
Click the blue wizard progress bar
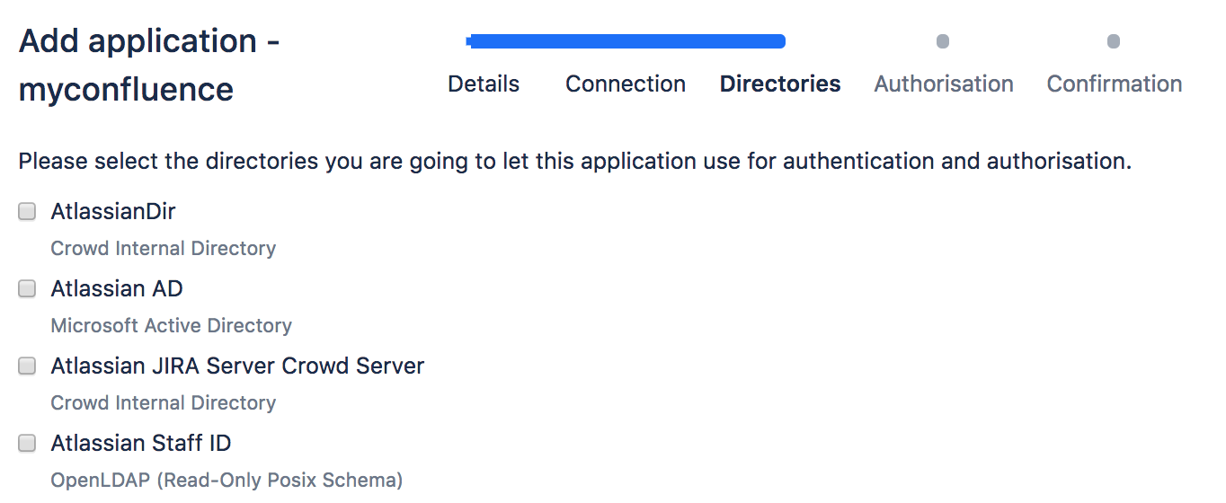(626, 41)
